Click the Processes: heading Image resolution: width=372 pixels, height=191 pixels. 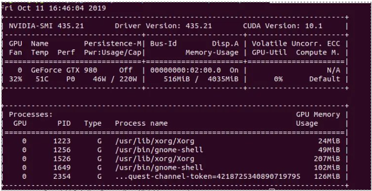click(x=31, y=115)
